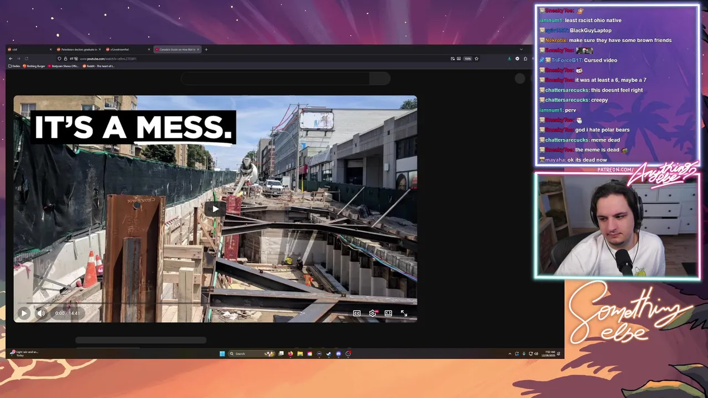Switch the player to theater mode
The image size is (708, 398).
pyautogui.click(x=388, y=313)
